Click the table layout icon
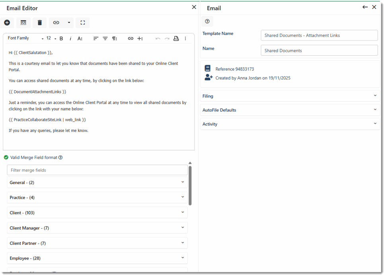 point(23,23)
